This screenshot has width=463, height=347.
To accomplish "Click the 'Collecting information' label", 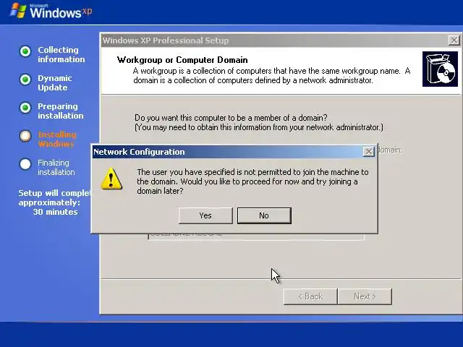I will tap(61, 55).
